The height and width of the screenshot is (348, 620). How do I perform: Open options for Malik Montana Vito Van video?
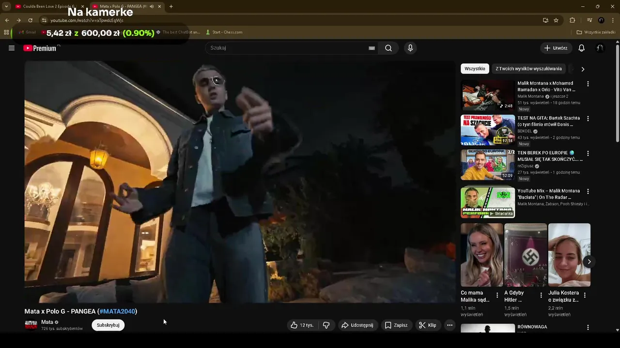(588, 84)
